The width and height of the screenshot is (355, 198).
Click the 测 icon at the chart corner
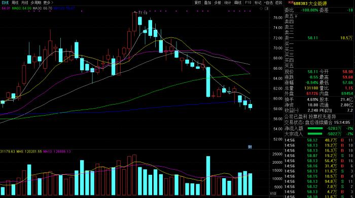pyautogui.click(x=250, y=147)
